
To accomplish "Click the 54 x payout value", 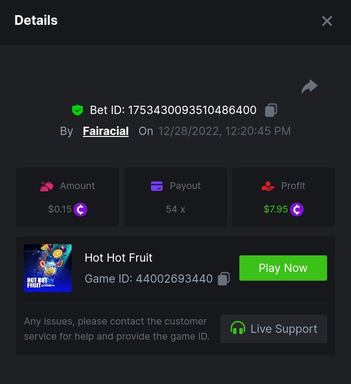I will [x=175, y=209].
